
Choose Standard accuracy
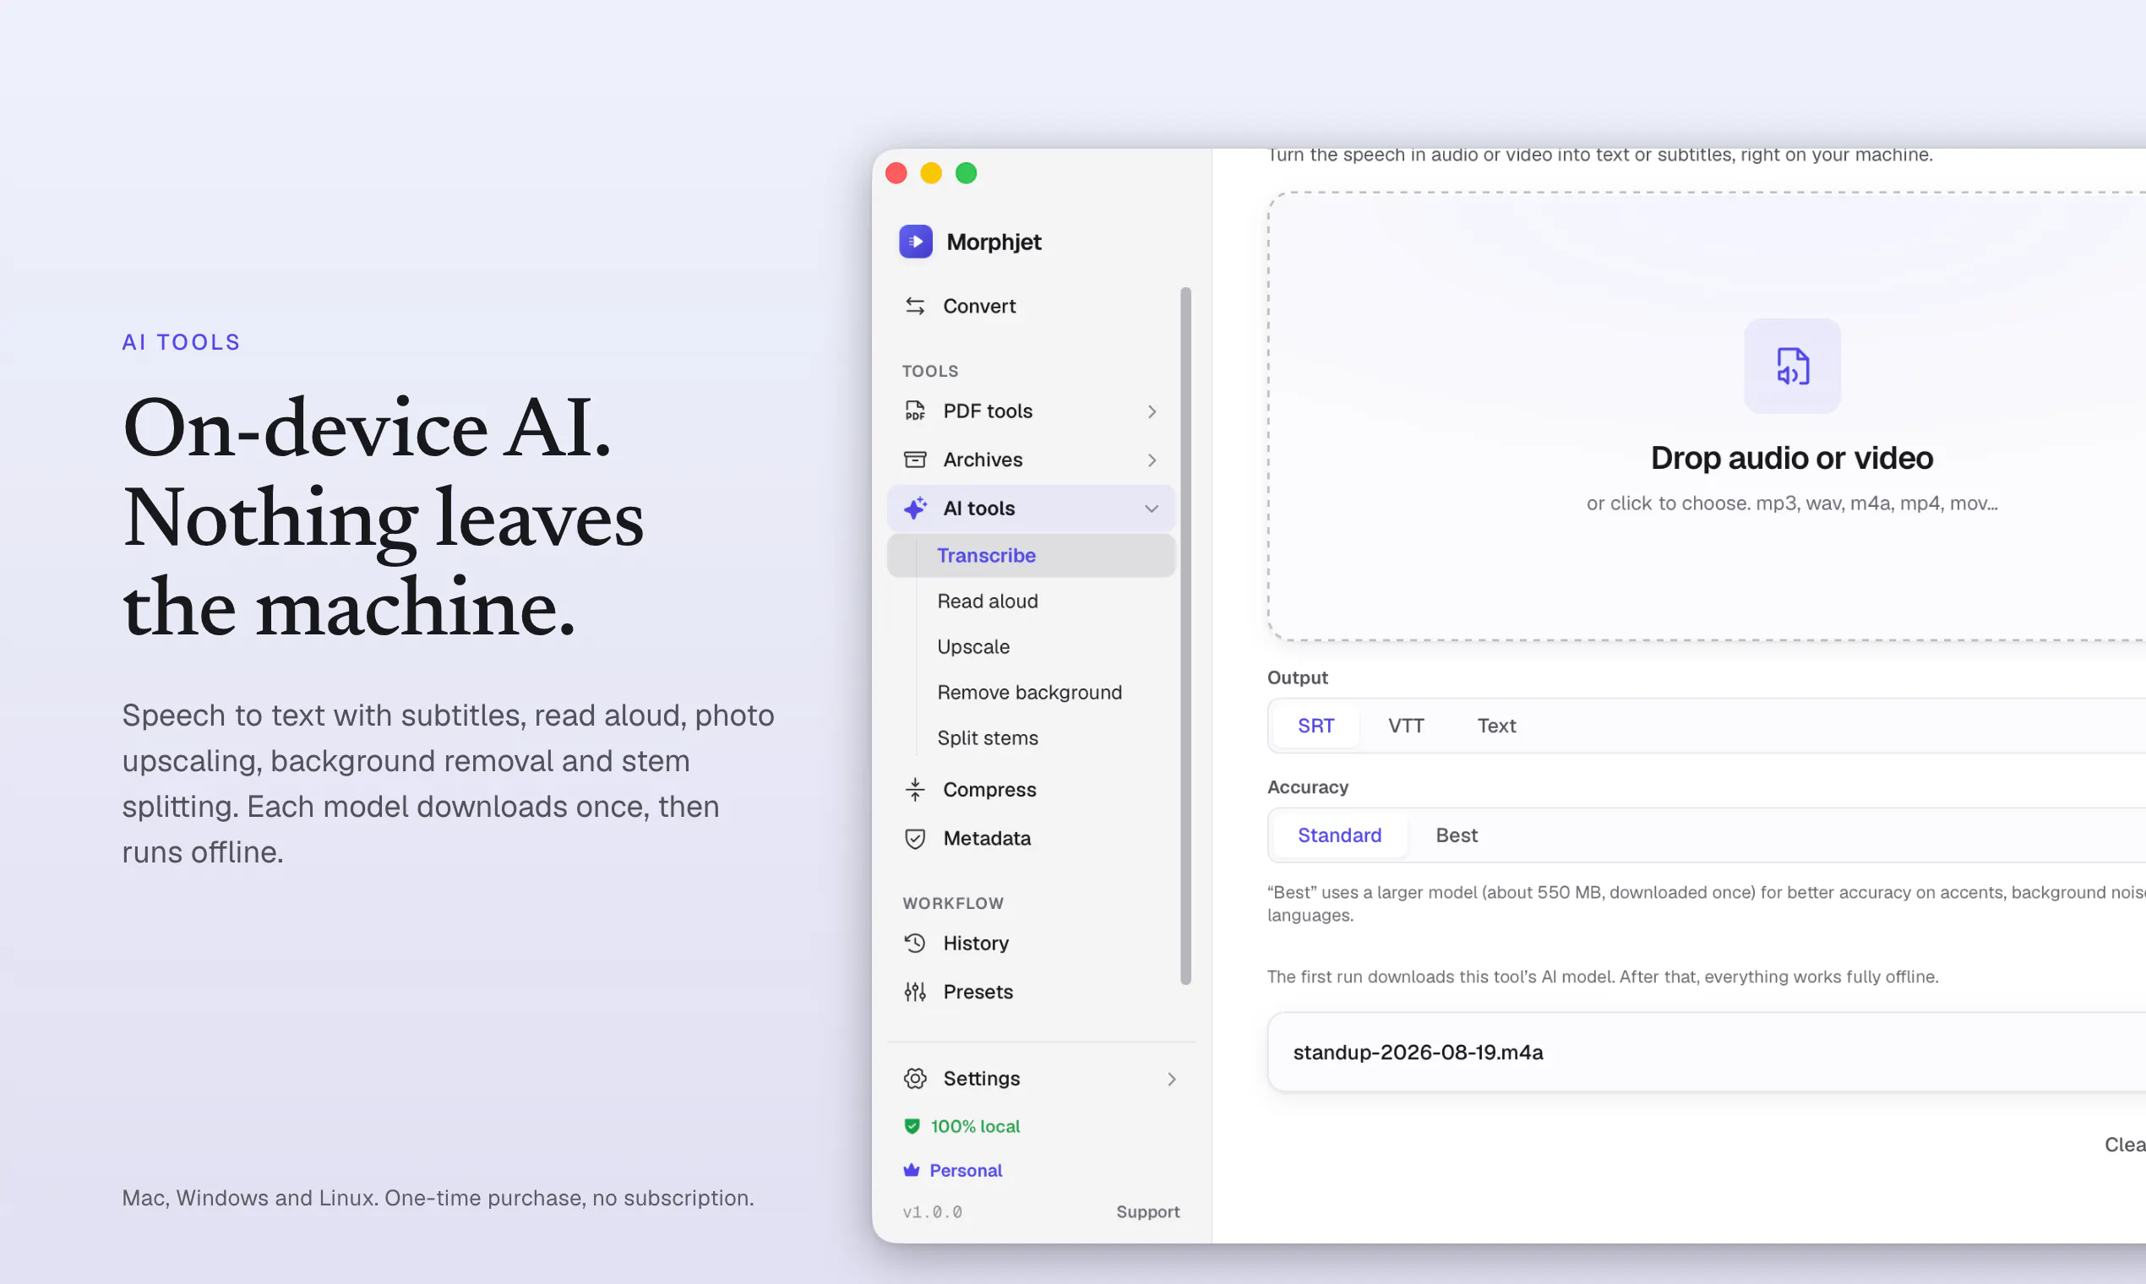(1339, 835)
